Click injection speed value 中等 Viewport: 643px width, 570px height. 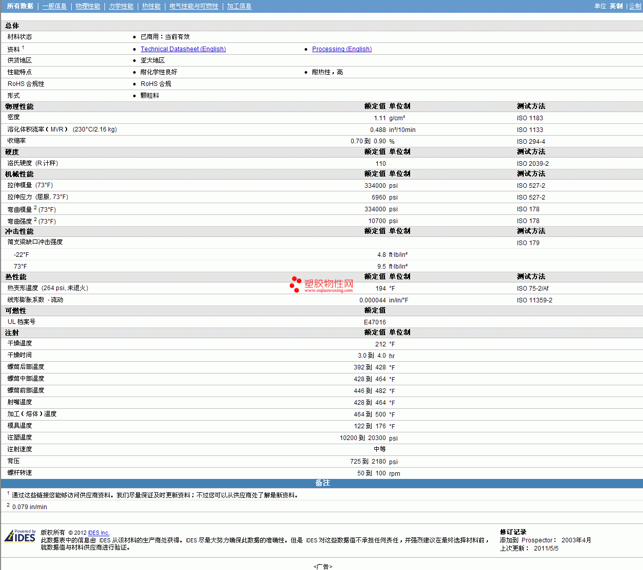coord(380,449)
